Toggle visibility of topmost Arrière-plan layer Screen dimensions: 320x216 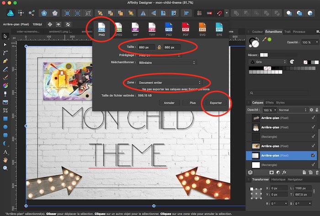click(x=313, y=117)
